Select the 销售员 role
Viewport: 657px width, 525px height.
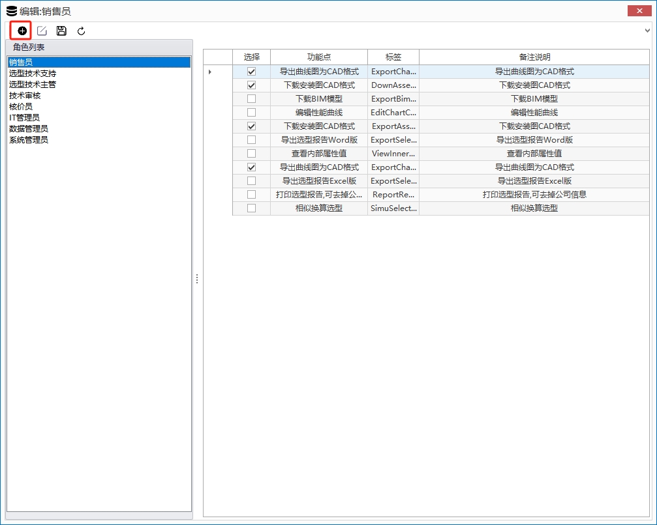[99, 63]
